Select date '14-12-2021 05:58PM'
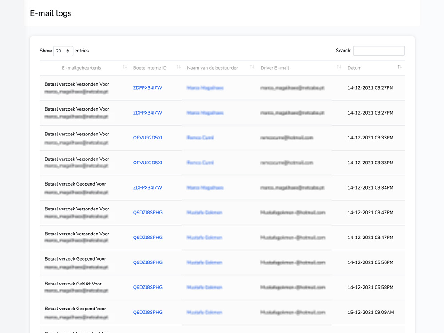Viewport: 444px width, 333px height. 370,287
